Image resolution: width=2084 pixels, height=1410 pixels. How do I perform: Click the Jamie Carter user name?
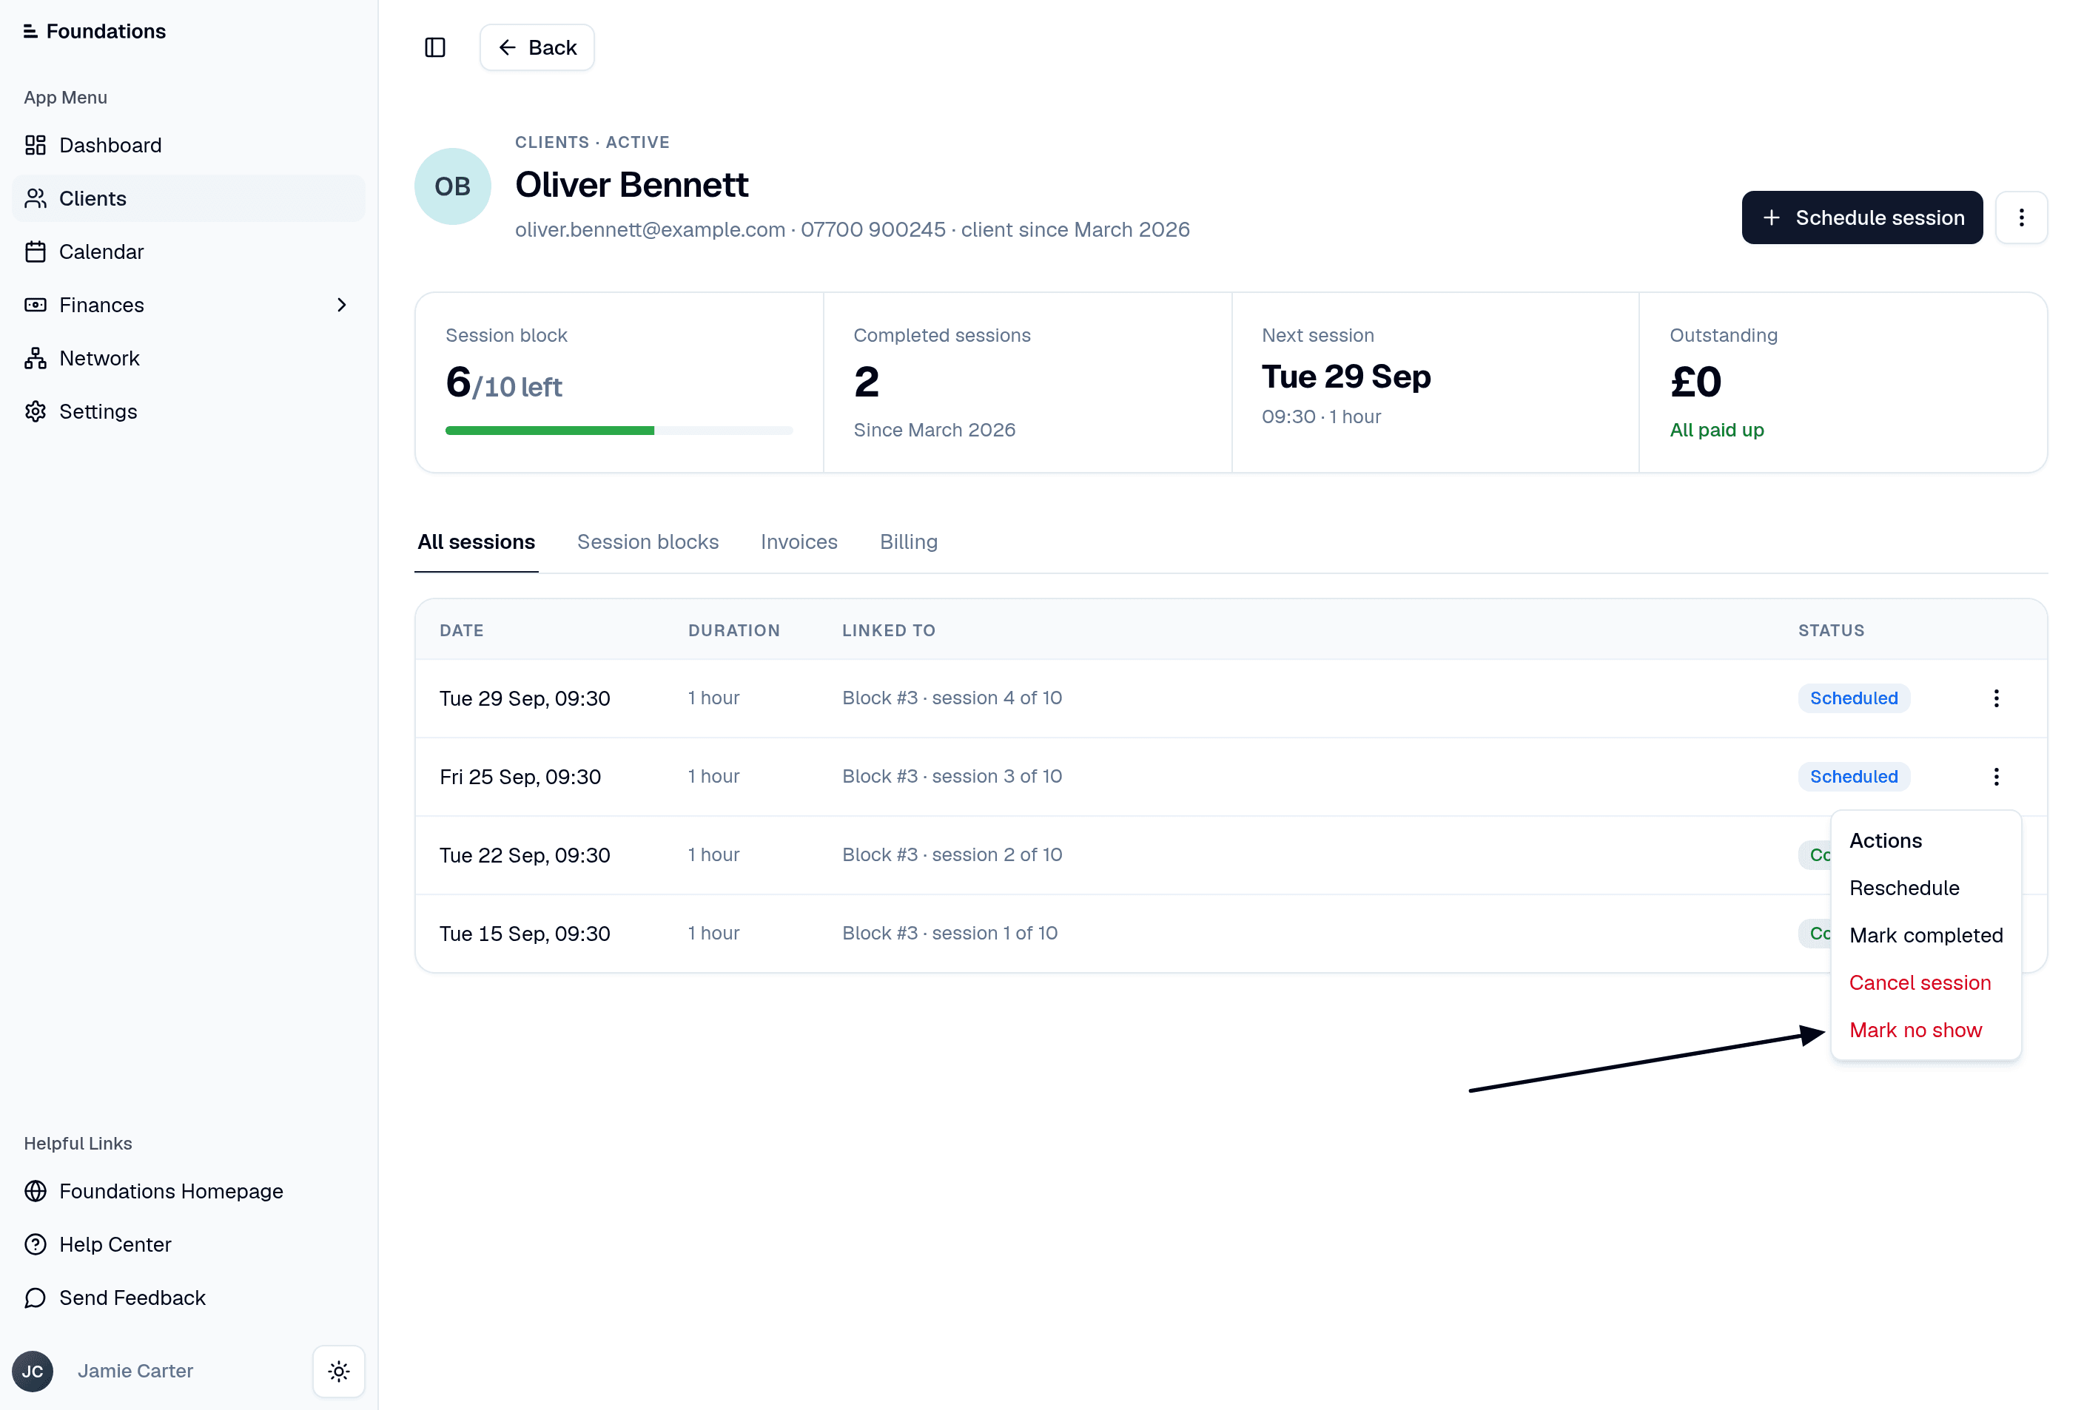pyautogui.click(x=135, y=1371)
